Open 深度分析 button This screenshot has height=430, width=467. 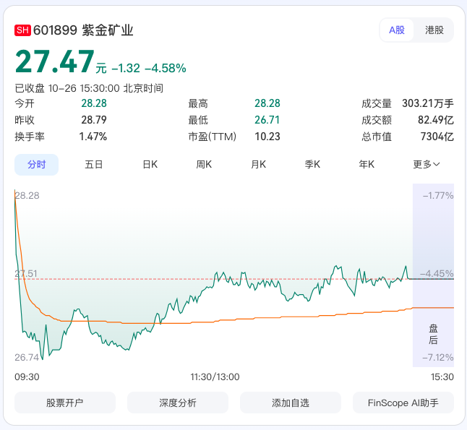tap(178, 403)
